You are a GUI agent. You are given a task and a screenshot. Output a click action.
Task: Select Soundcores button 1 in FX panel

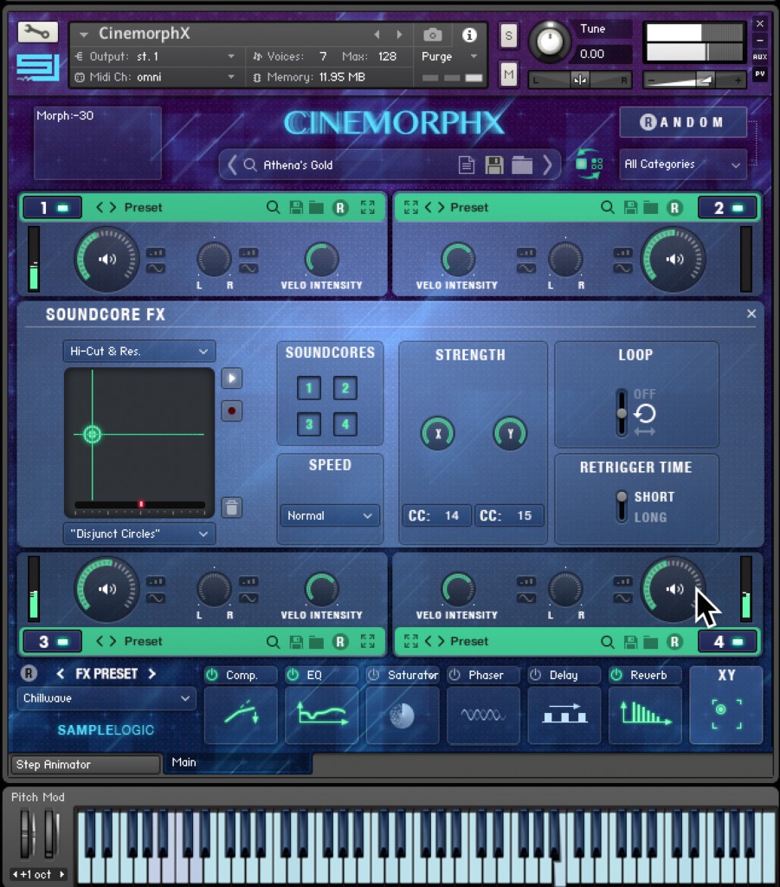coord(309,389)
